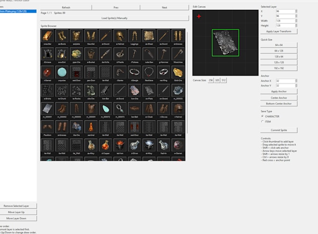Screen dimensions: 318x234
Task: Set quick size to 64 x 128
Action: pyautogui.click(x=279, y=50)
